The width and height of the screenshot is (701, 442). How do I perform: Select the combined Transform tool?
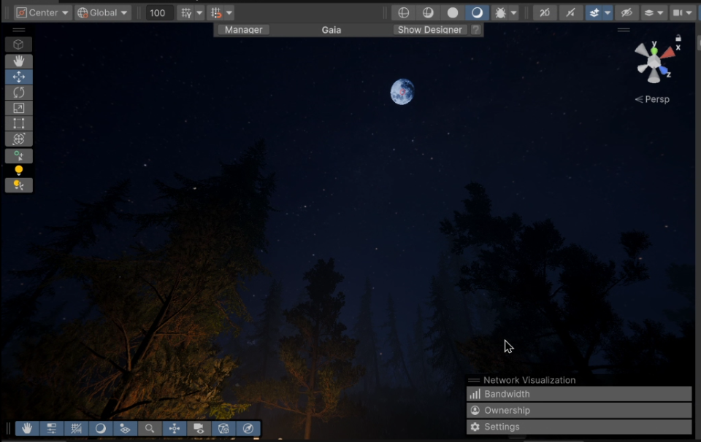[19, 139]
